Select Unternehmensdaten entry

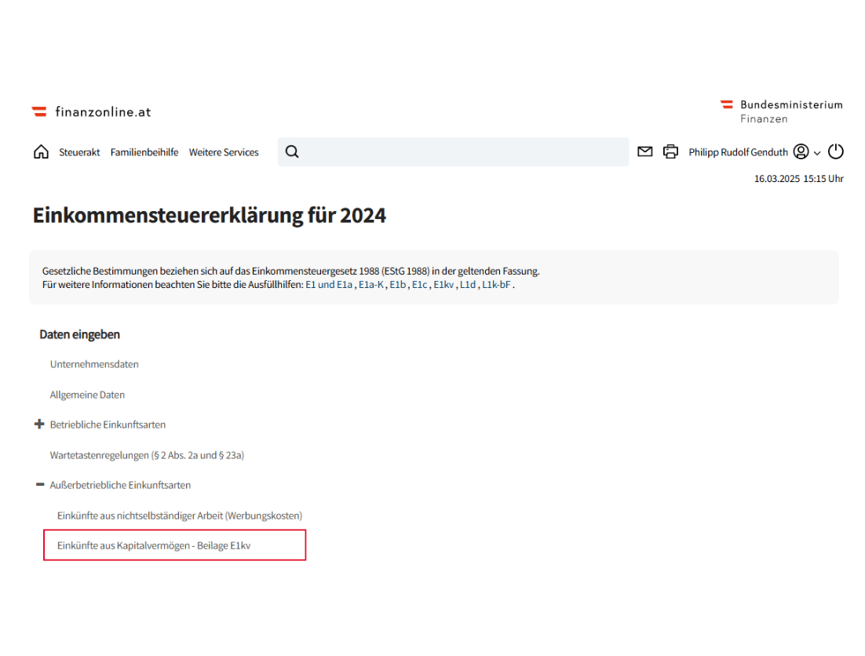[94, 364]
